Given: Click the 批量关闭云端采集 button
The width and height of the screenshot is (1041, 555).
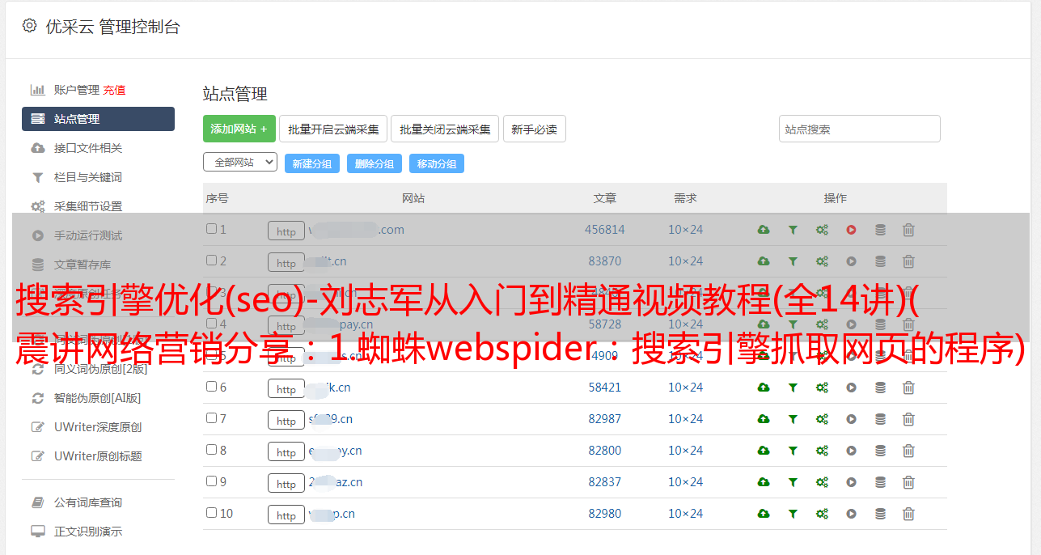Looking at the screenshot, I should pos(445,129).
